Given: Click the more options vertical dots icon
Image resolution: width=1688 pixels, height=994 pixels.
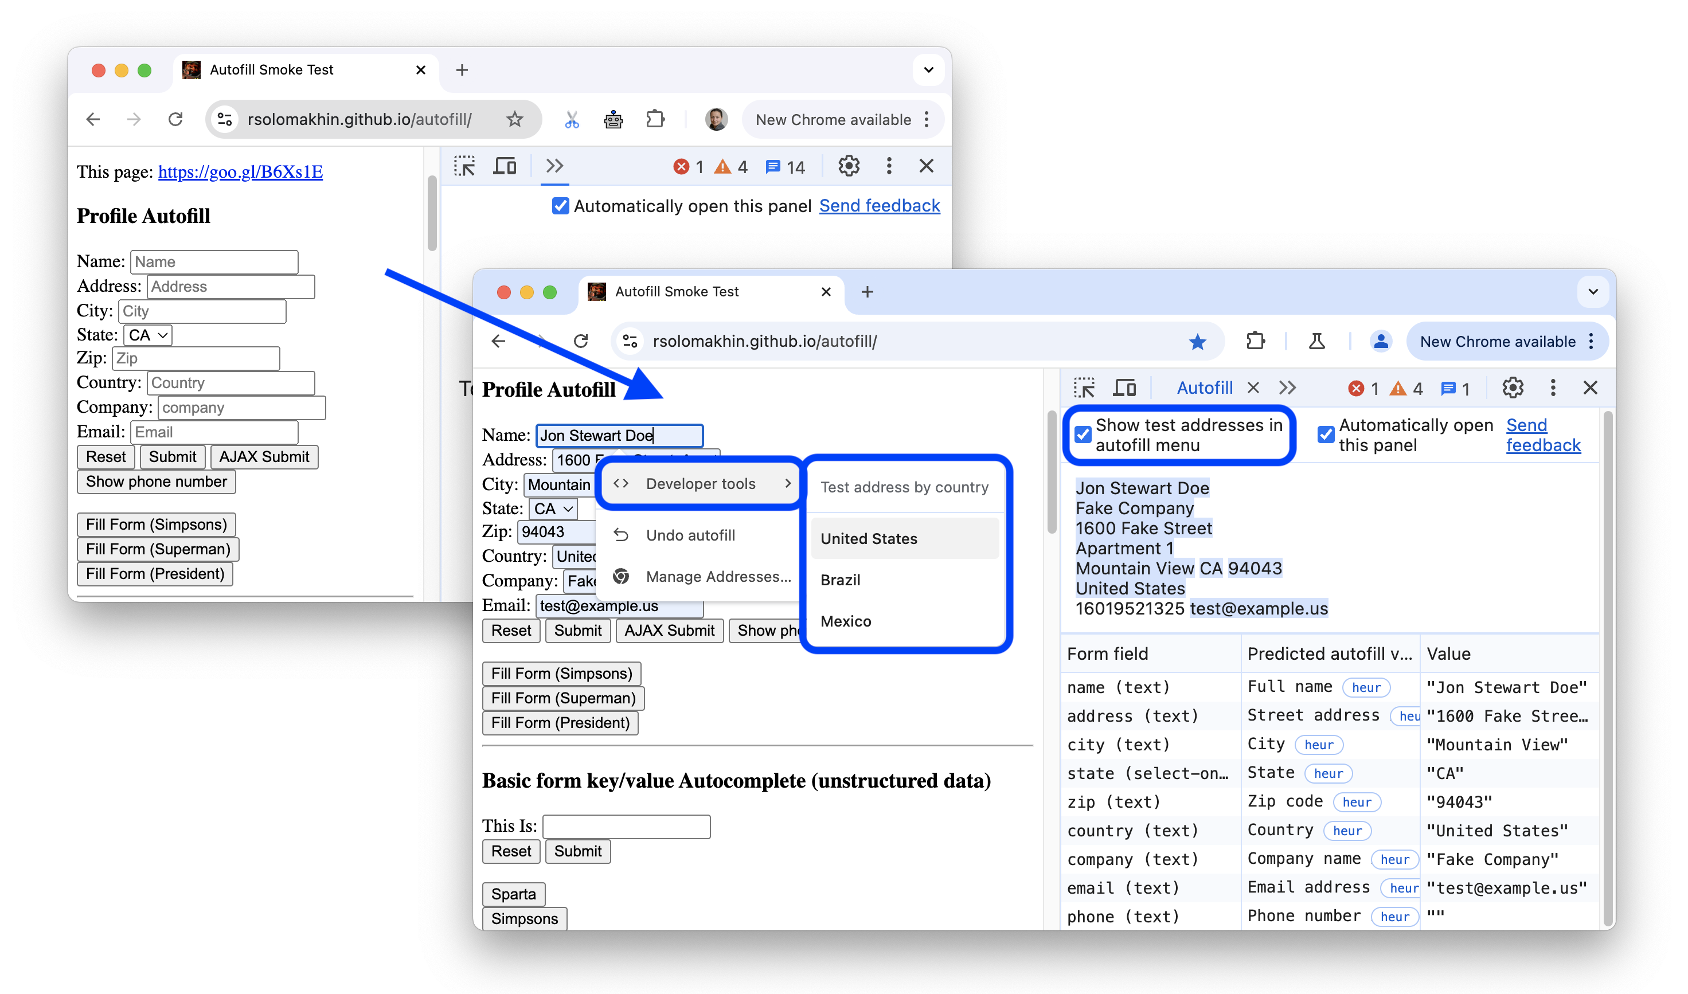Looking at the screenshot, I should coord(1552,387).
